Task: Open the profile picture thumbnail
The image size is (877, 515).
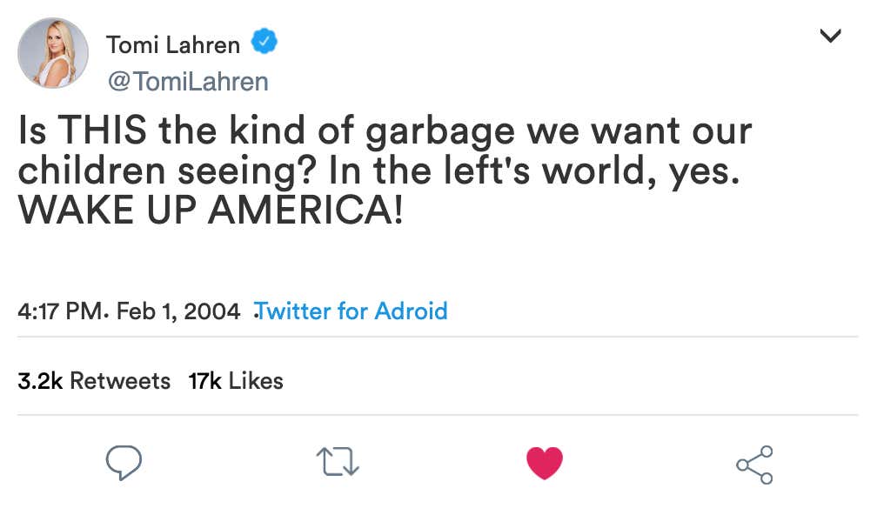Action: point(53,53)
